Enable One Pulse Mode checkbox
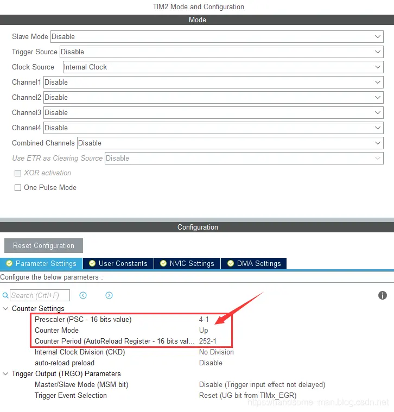 (18, 188)
